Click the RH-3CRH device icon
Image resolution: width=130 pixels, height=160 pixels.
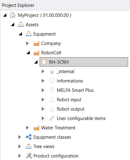point(44,62)
